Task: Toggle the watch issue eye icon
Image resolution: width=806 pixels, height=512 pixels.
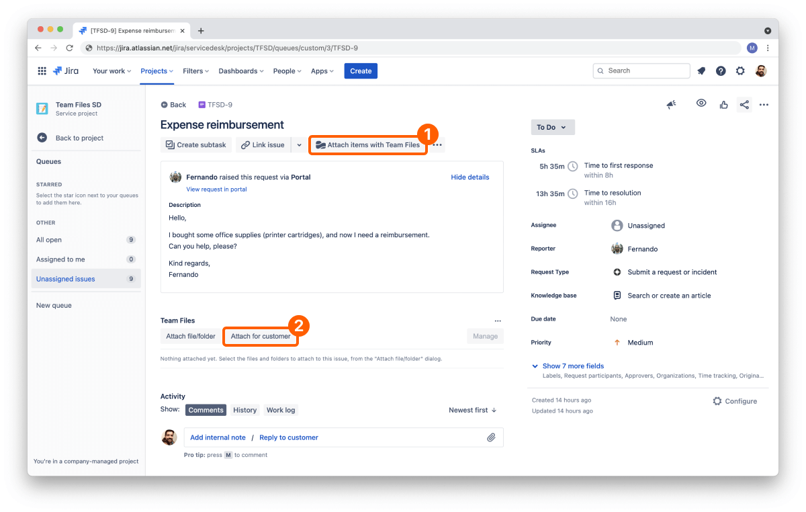Action: tap(701, 103)
